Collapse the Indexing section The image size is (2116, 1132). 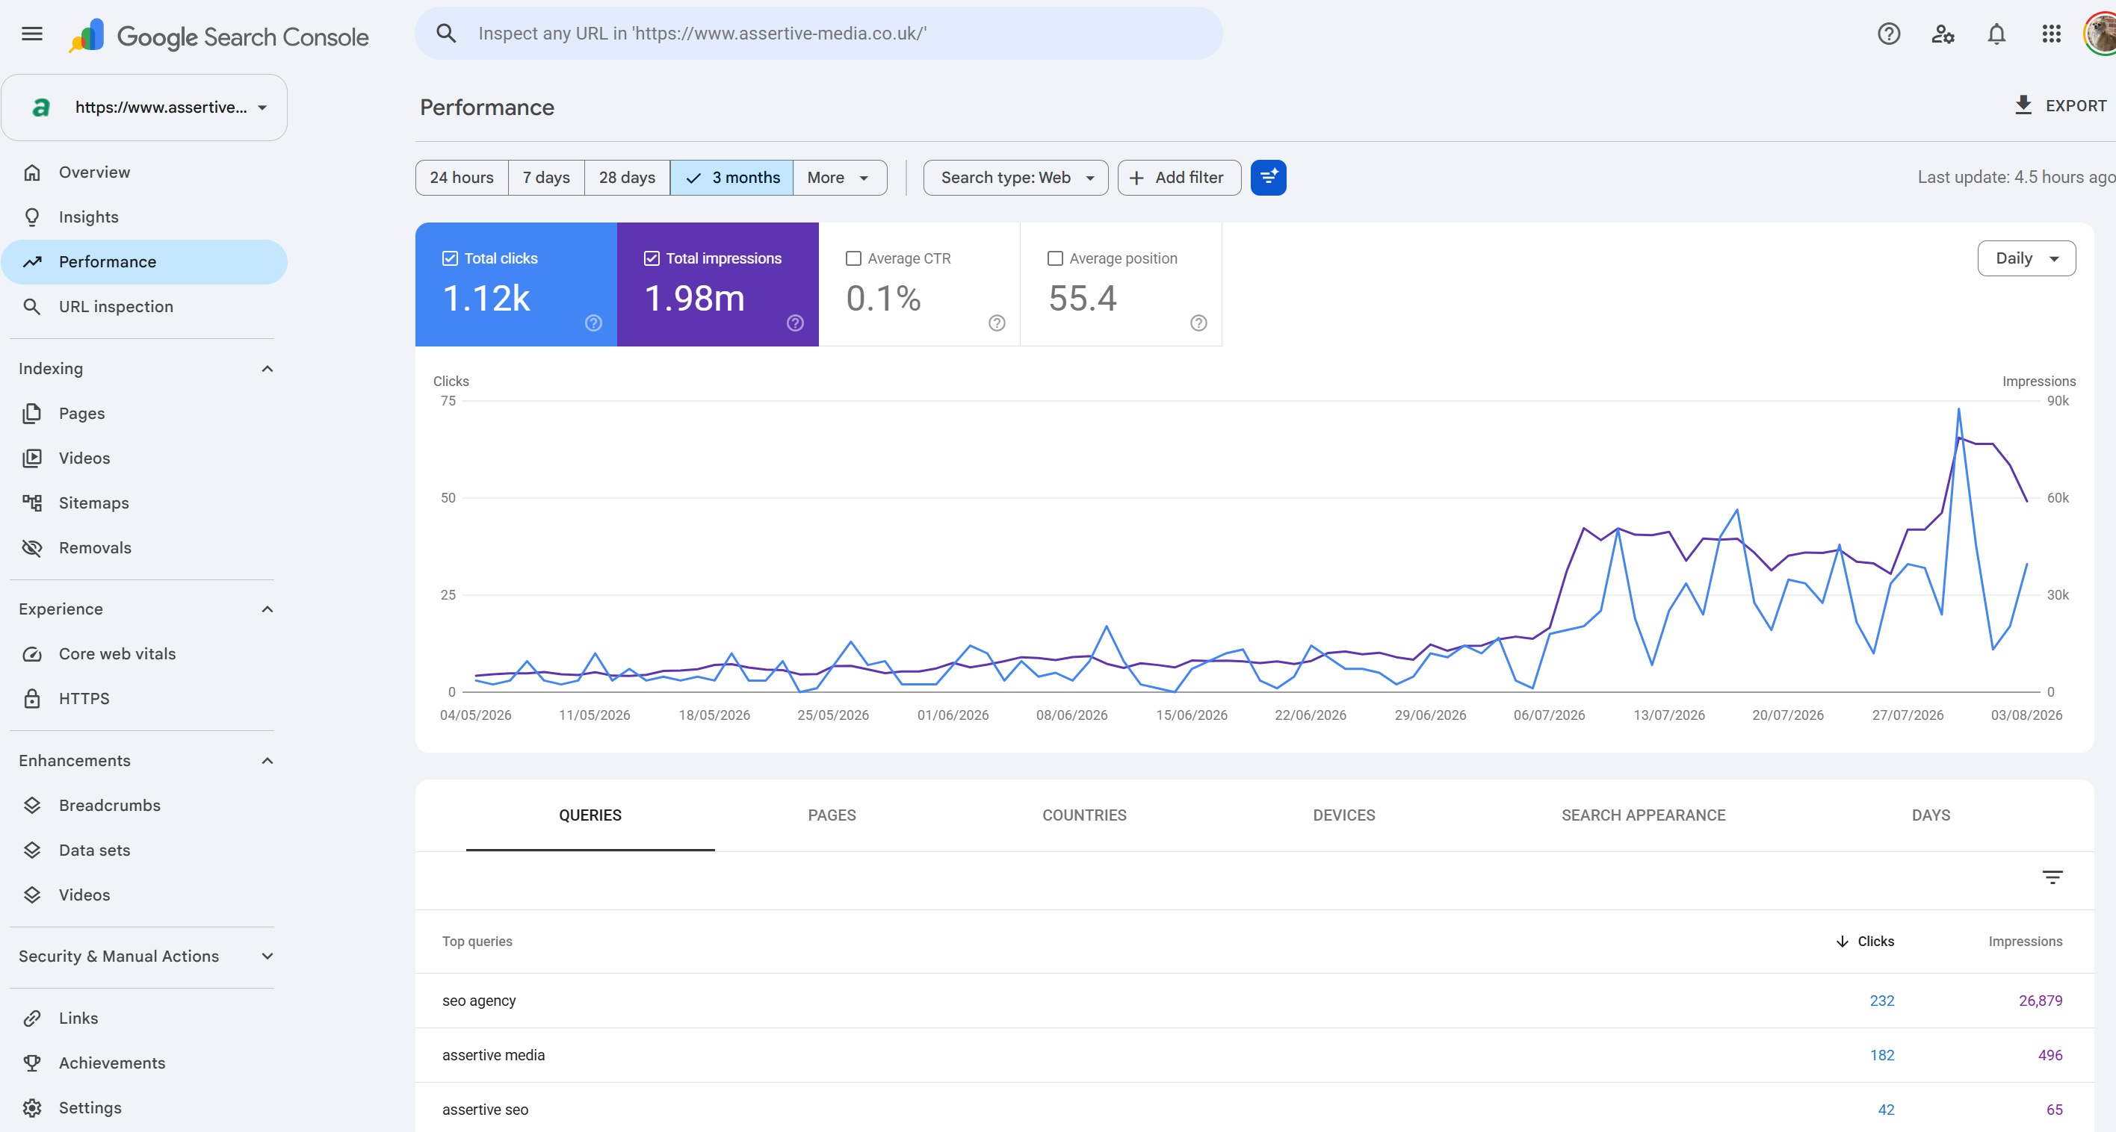[x=267, y=369]
